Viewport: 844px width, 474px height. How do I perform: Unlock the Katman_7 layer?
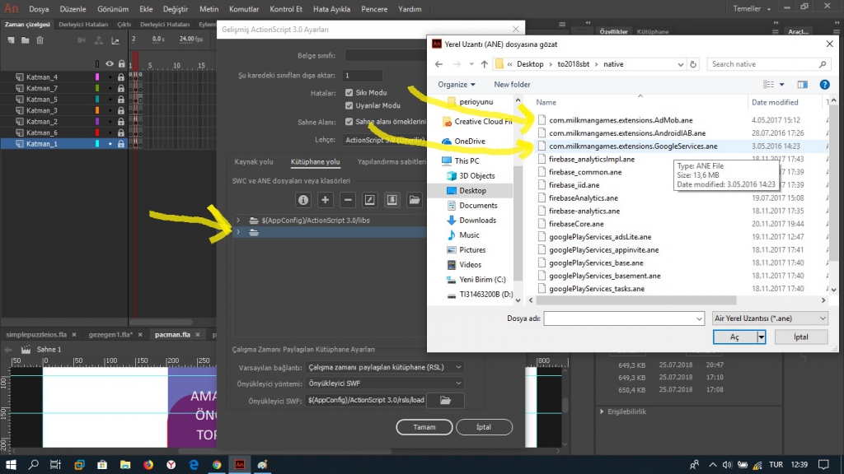pyautogui.click(x=121, y=88)
